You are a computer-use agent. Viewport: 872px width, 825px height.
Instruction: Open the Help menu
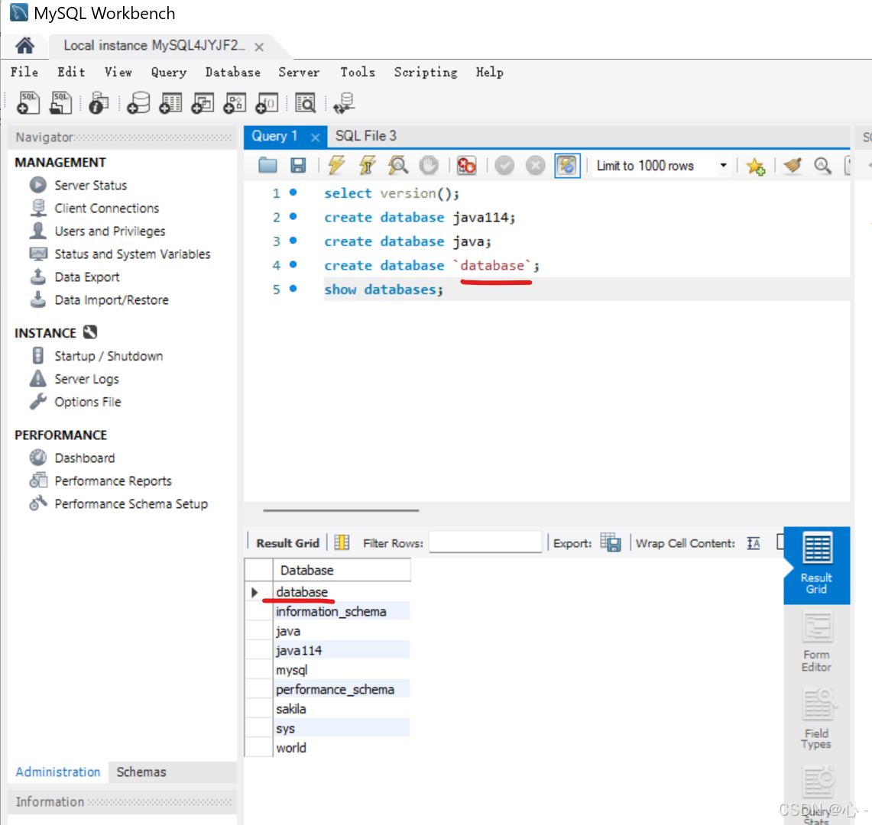point(489,73)
